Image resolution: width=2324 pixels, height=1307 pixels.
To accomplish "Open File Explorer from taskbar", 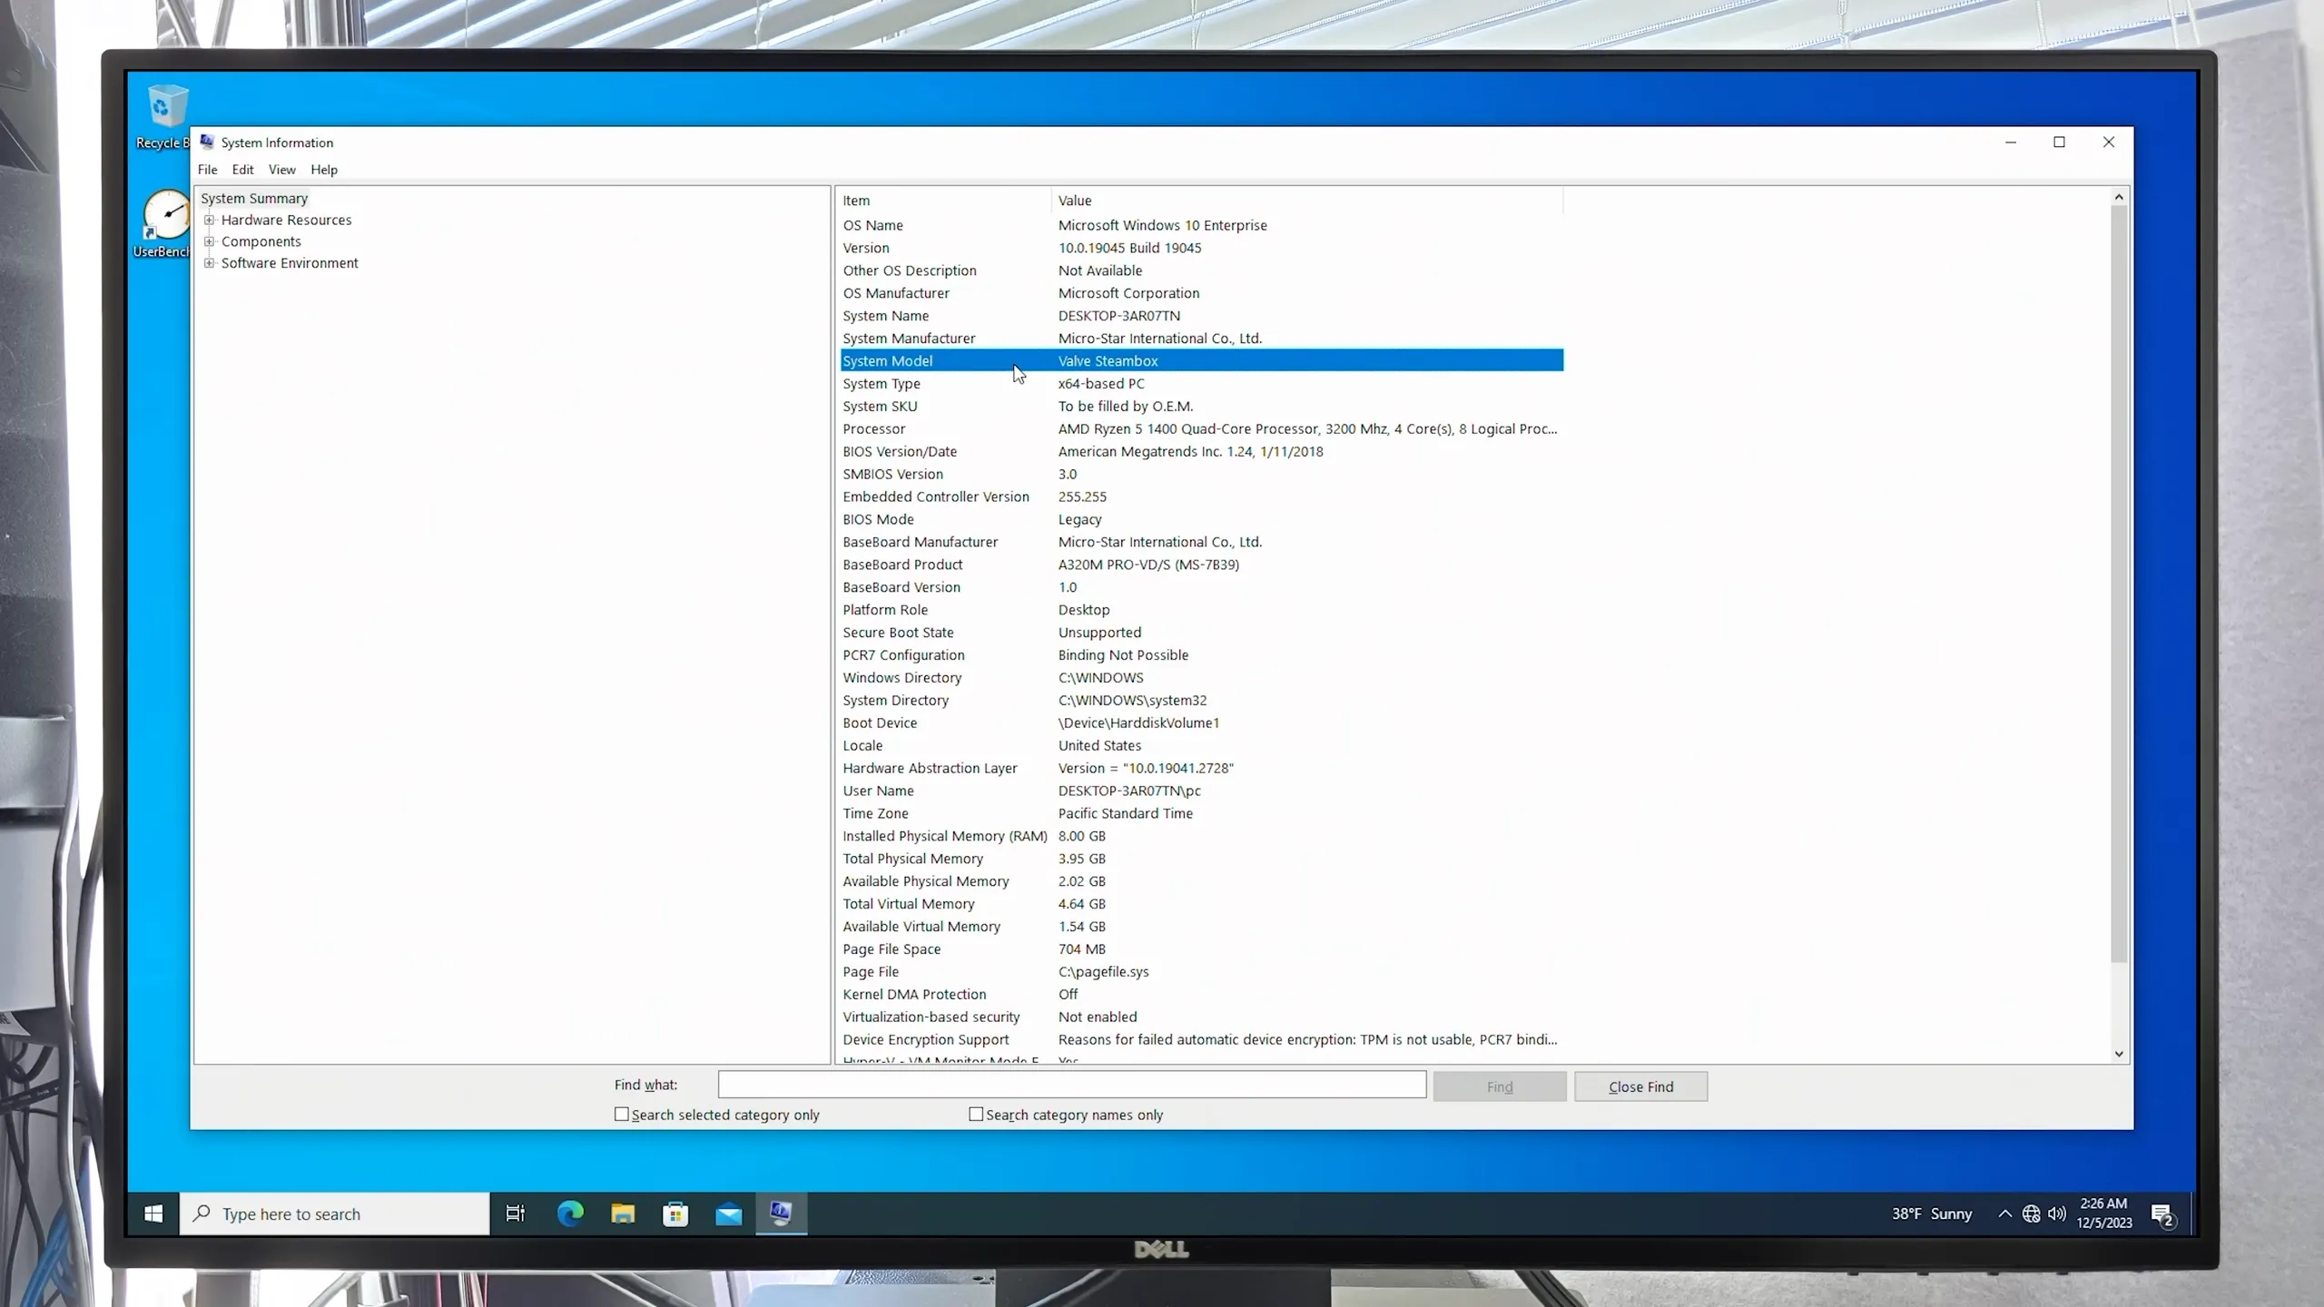I will pyautogui.click(x=623, y=1214).
